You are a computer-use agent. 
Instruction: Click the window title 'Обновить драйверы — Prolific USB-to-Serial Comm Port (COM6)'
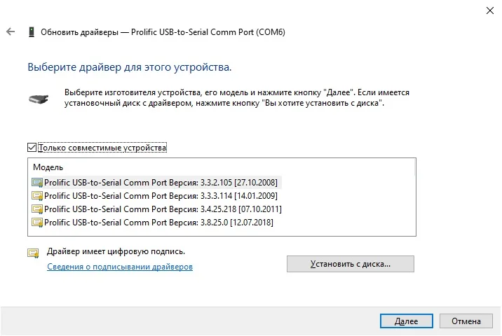tap(163, 32)
